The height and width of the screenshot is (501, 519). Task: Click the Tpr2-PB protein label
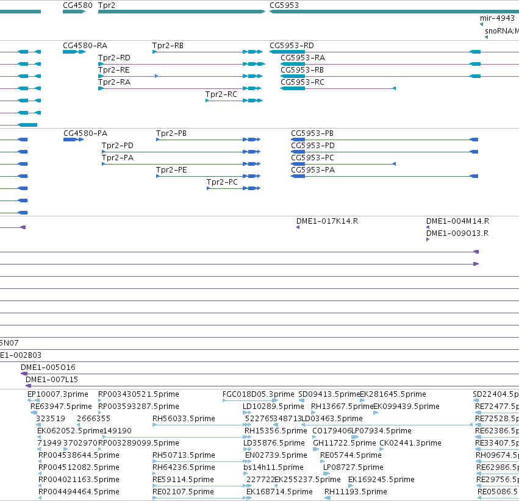tap(171, 133)
